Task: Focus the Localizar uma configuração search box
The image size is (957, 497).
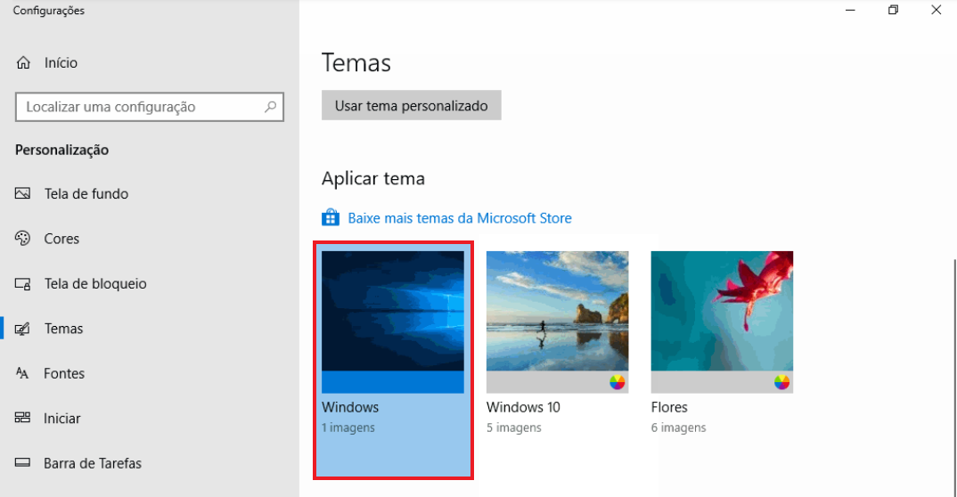Action: coord(150,107)
